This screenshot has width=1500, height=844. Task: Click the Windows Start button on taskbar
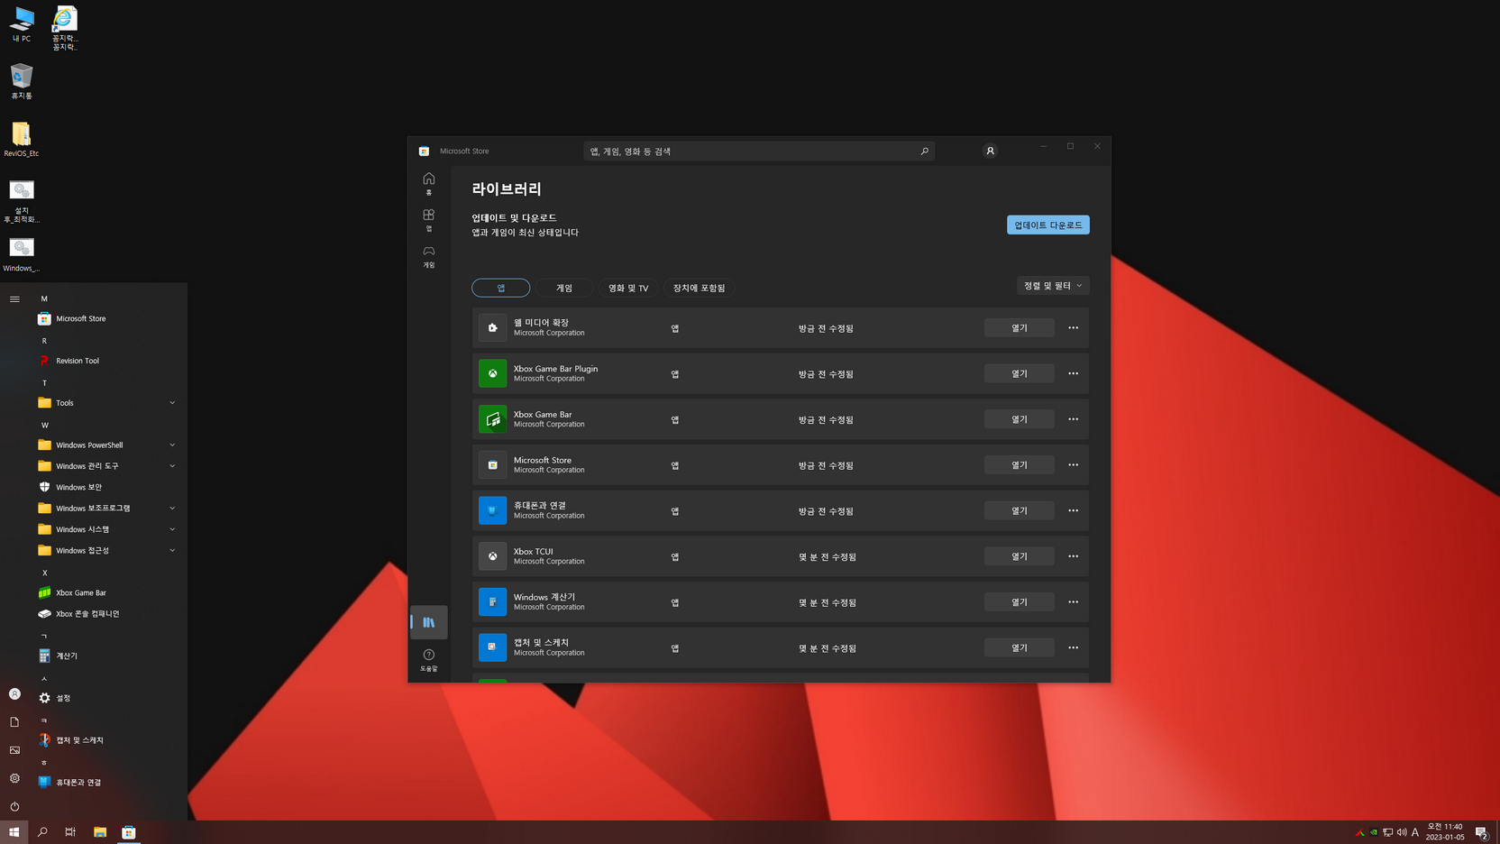(x=14, y=832)
